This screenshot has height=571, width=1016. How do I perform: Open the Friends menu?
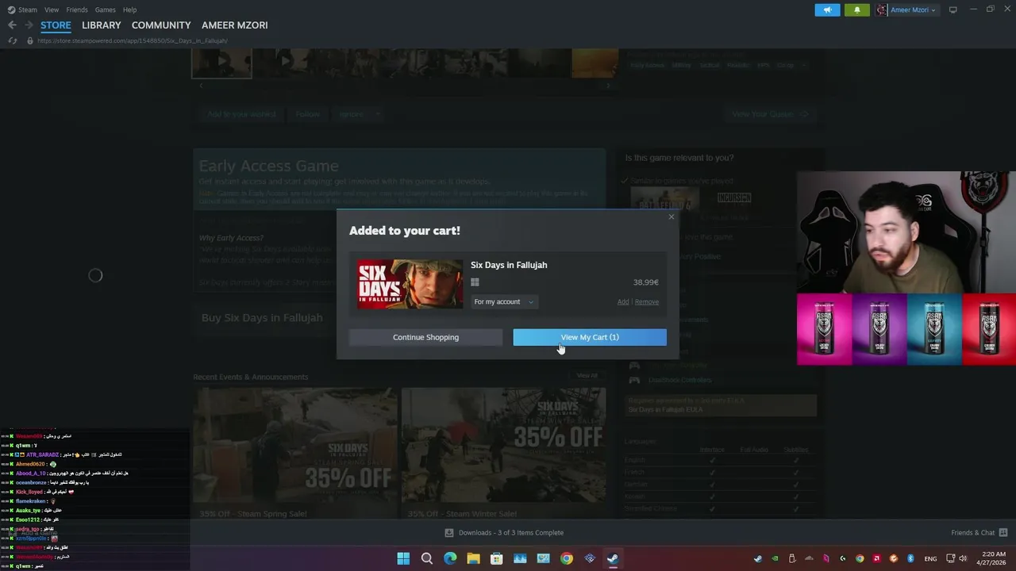coord(77,10)
